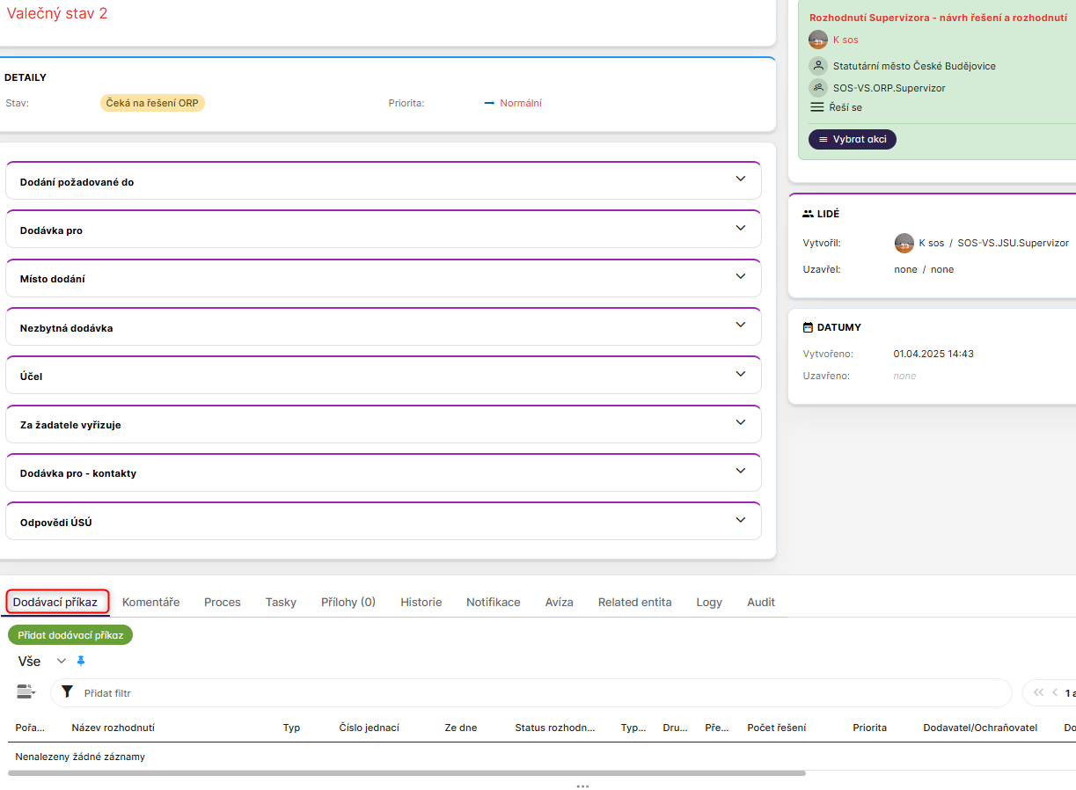Switch to the Komentáře tab
Screen dimensions: 1076x790
coord(150,603)
